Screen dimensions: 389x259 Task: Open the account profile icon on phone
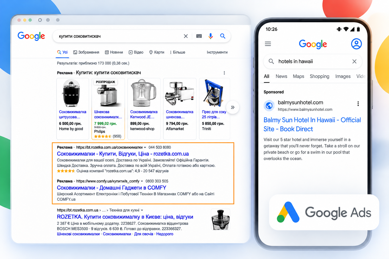[356, 44]
